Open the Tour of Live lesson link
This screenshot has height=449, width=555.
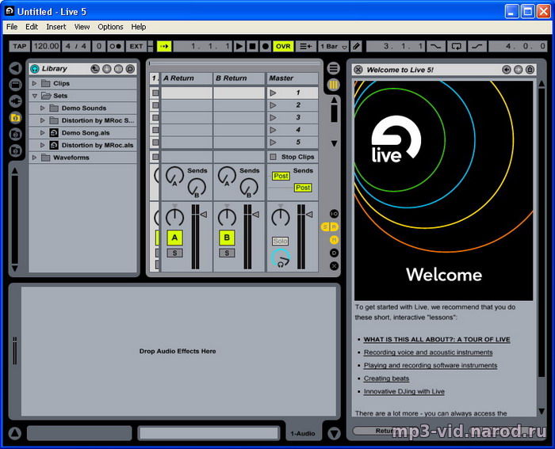[x=437, y=340]
